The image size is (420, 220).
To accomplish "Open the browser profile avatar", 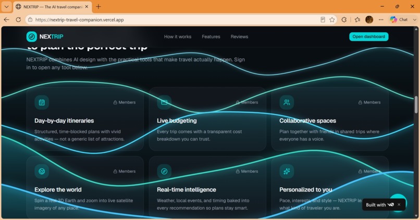I will point(369,20).
